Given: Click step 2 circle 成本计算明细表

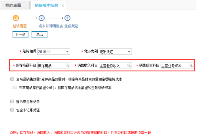Looking at the screenshot, I should [42, 18].
